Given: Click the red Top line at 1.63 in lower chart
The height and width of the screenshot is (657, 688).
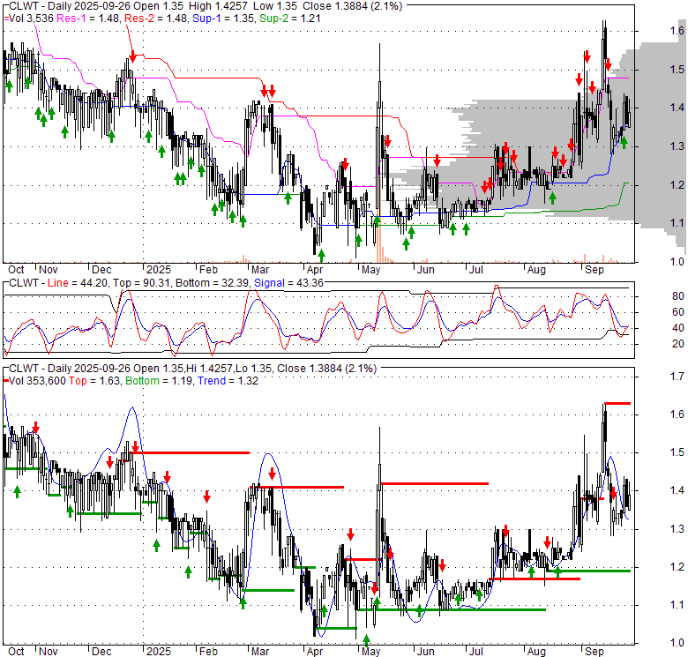Looking at the screenshot, I should (x=617, y=403).
